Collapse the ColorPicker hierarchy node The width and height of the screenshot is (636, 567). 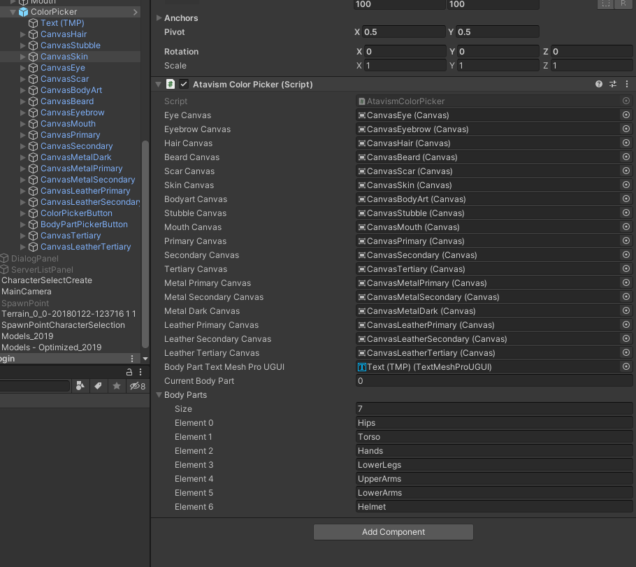click(13, 12)
